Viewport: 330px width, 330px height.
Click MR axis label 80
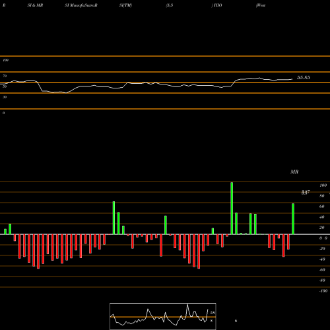[x=322, y=196]
